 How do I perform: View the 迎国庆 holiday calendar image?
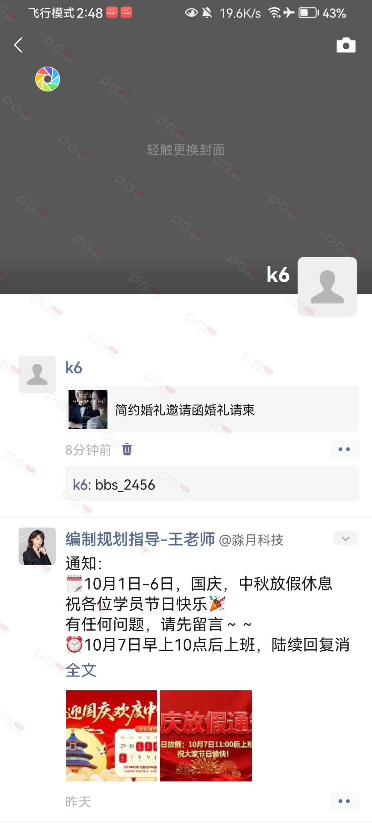112,736
